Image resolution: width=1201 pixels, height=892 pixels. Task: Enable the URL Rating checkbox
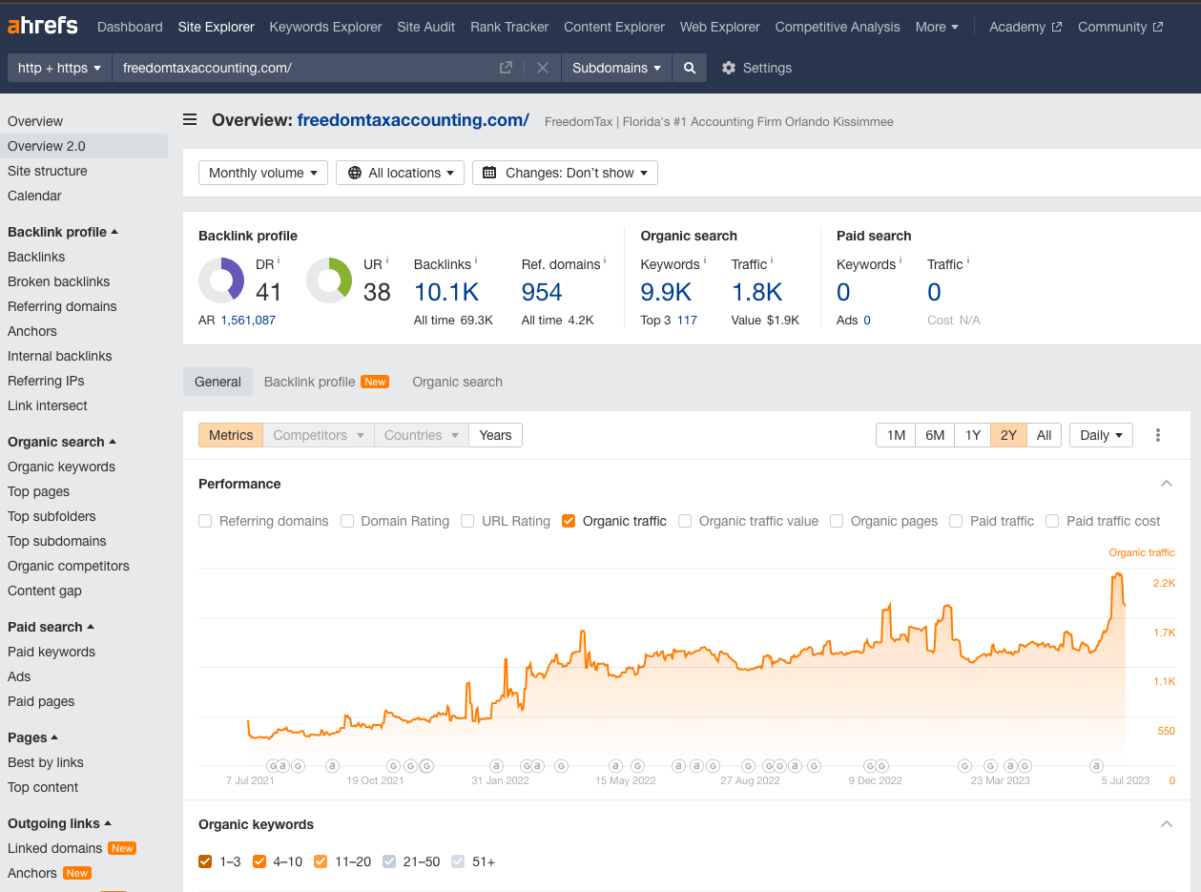(467, 521)
